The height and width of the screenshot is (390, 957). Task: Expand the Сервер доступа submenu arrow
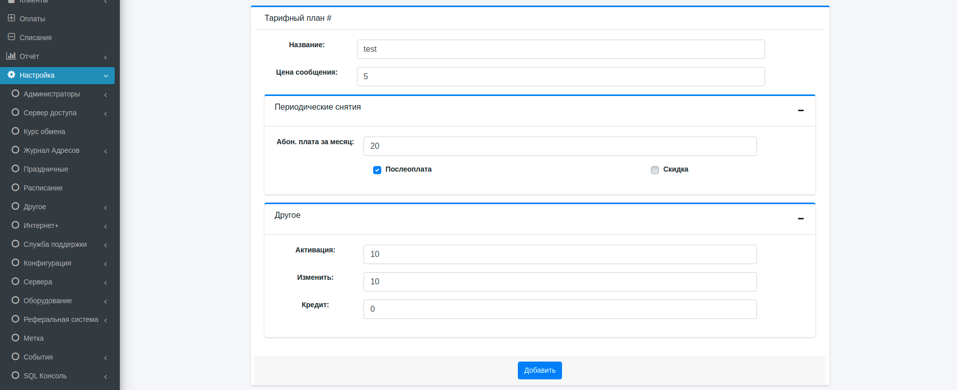(106, 113)
